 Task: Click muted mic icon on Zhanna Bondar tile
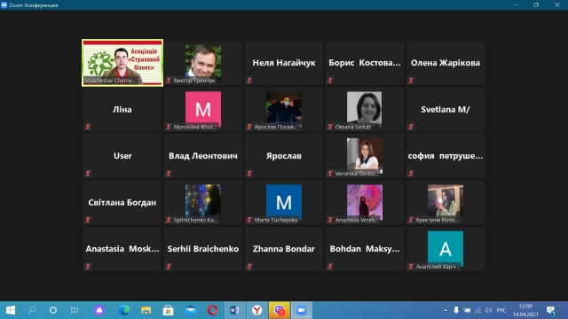tap(249, 267)
